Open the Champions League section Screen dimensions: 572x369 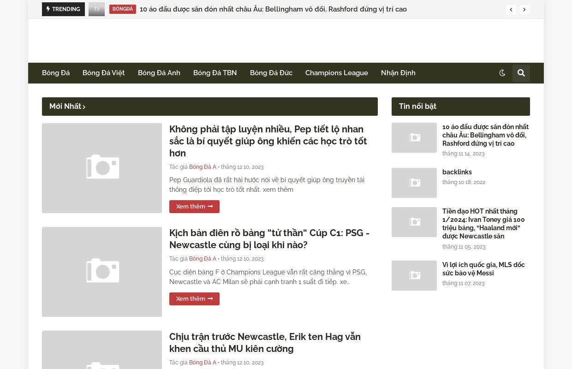tap(337, 73)
